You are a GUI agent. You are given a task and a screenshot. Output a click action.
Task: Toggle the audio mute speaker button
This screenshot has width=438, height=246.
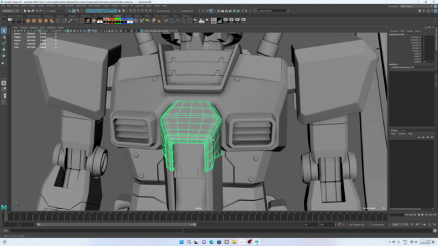pos(424,225)
